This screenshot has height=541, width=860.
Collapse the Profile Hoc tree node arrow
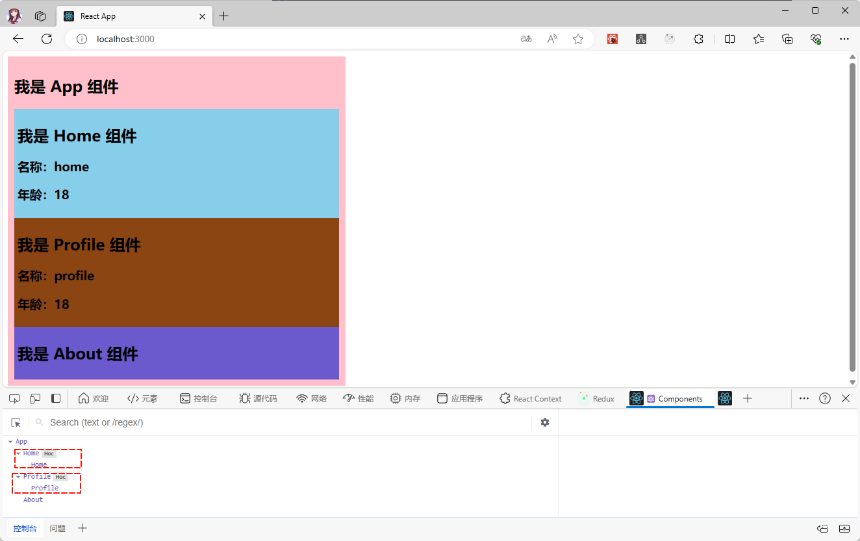[18, 477]
